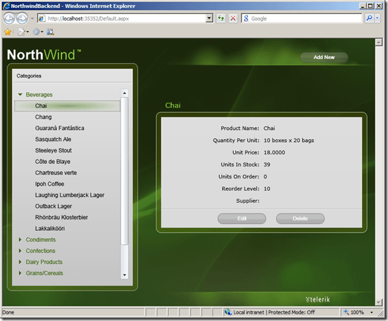
Task: Expand the Dairy Products category
Action: 21,262
